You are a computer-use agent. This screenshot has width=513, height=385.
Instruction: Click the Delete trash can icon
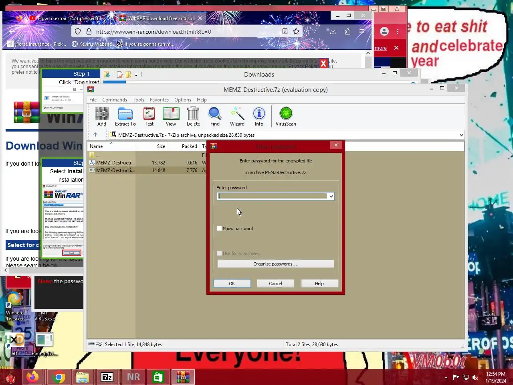point(193,117)
